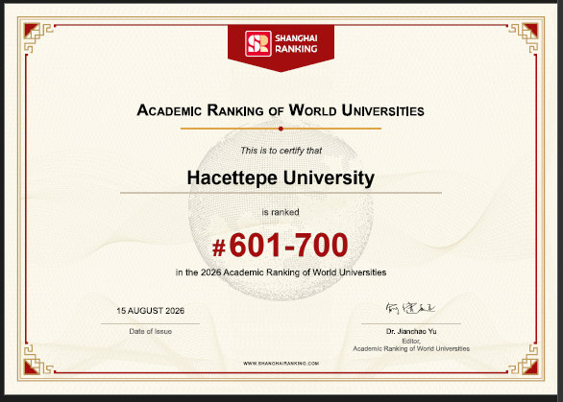Click the editor's affiliation line under 'Editor,'

411,348
